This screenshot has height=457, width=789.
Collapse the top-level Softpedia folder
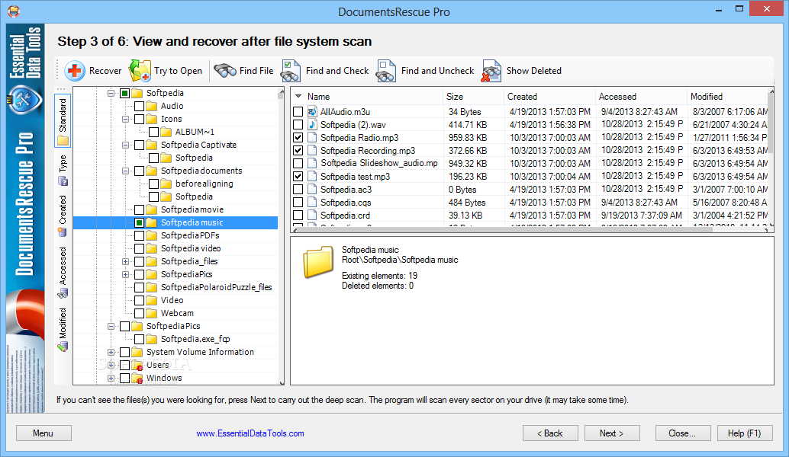click(x=111, y=93)
